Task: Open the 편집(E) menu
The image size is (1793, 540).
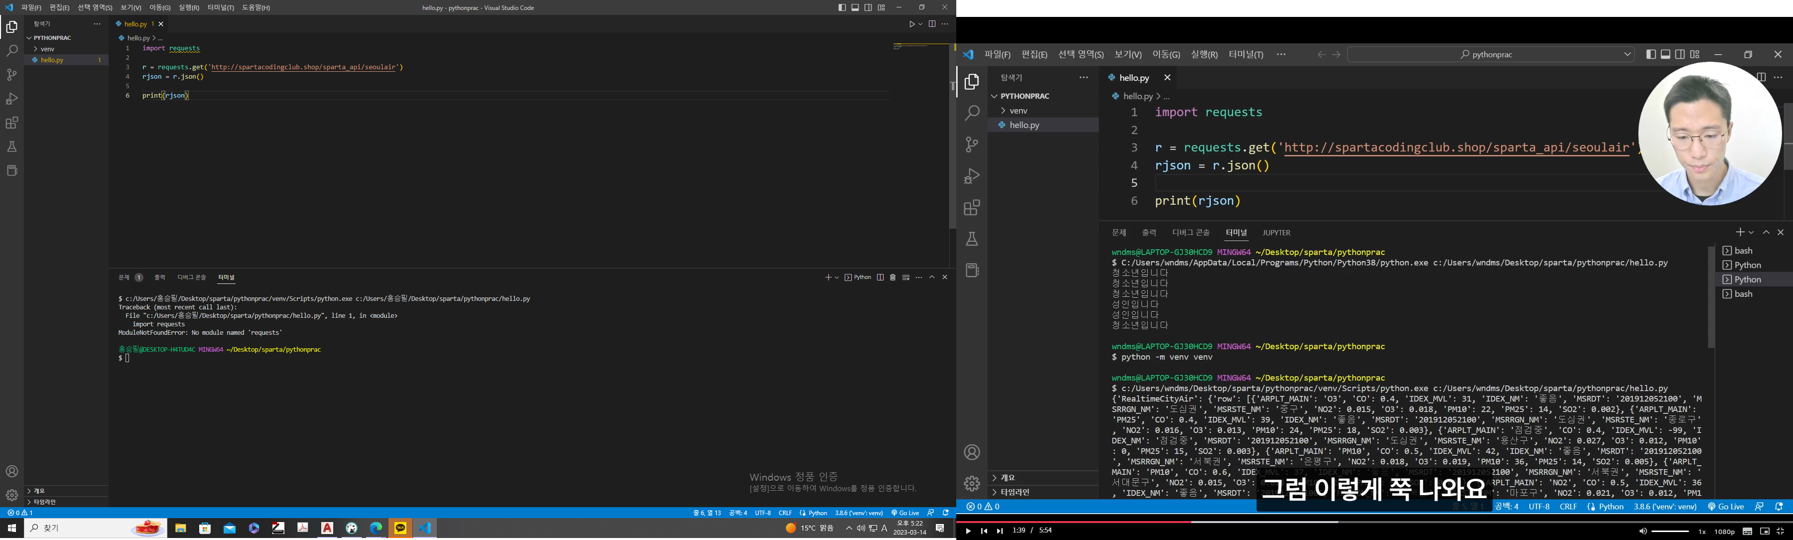Action: [x=59, y=7]
